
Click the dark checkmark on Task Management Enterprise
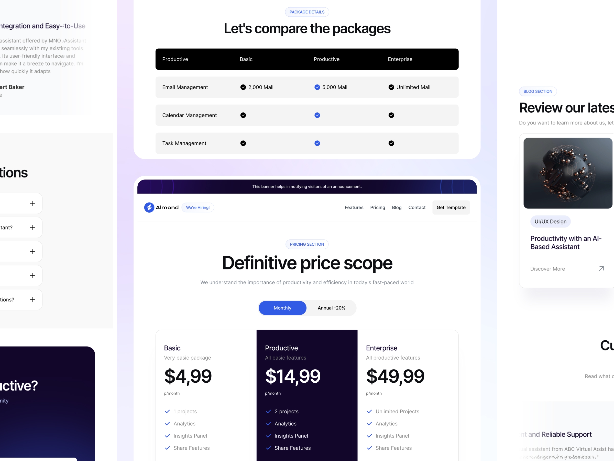coord(391,143)
